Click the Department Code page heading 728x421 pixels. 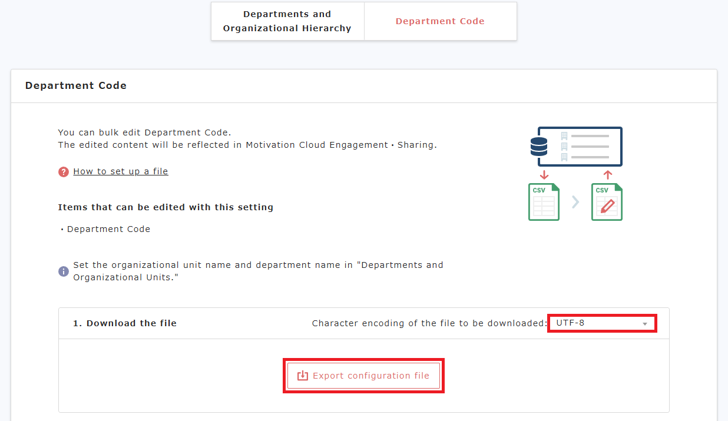75,85
